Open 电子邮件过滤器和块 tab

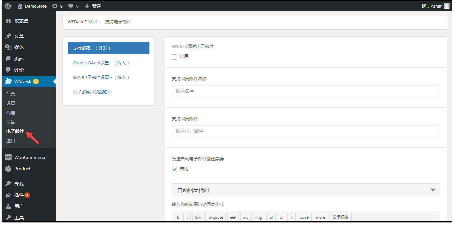click(x=92, y=92)
